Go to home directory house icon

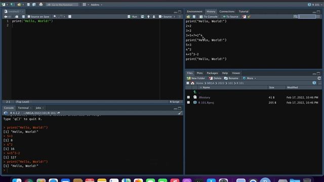point(192,83)
